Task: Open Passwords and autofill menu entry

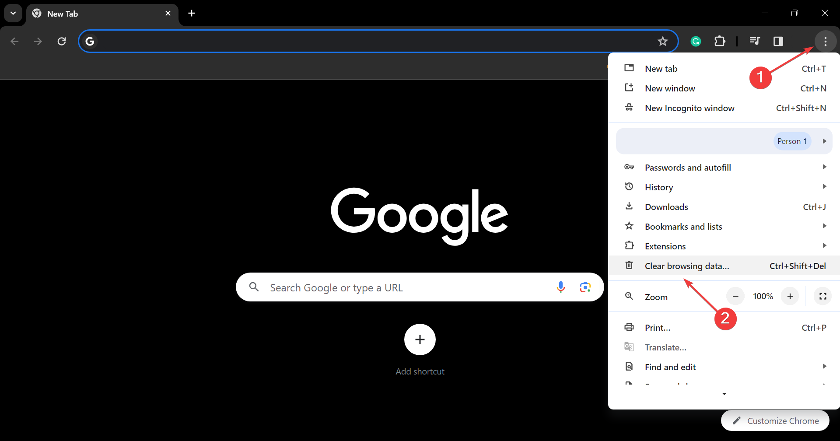Action: 724,168
